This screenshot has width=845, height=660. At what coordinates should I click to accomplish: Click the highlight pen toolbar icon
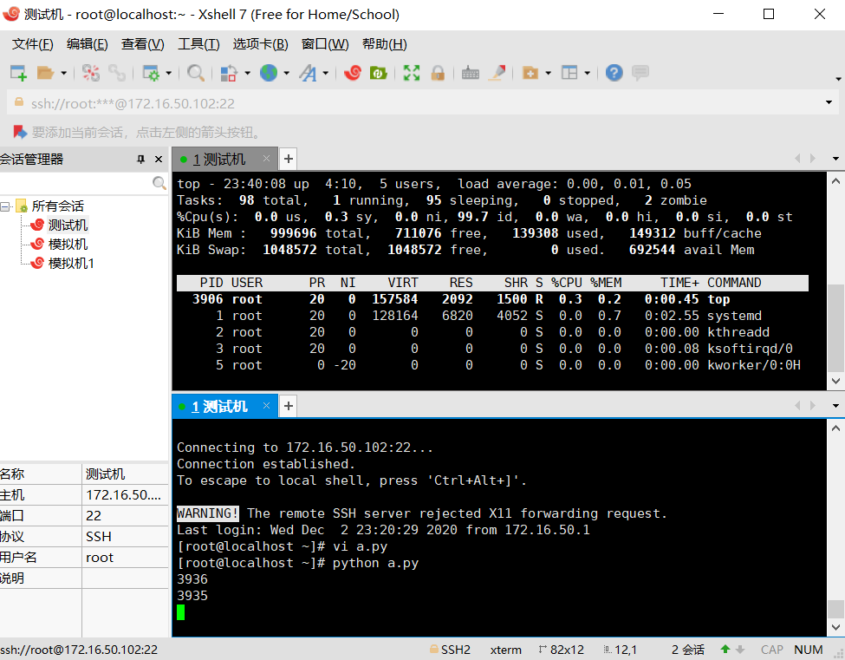(497, 73)
